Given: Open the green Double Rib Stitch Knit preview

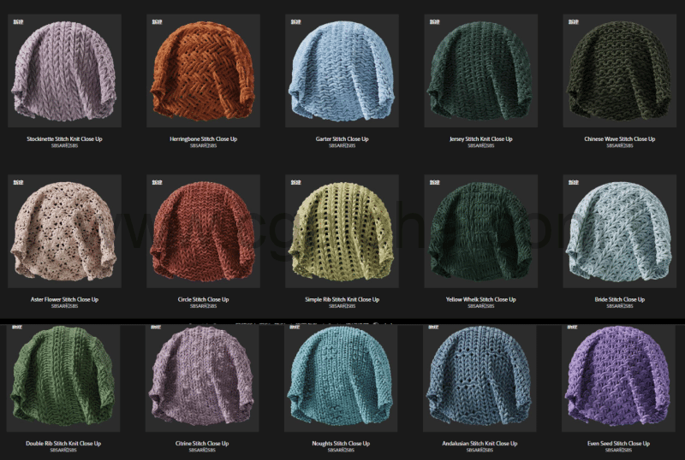Looking at the screenshot, I should pyautogui.click(x=63, y=378).
